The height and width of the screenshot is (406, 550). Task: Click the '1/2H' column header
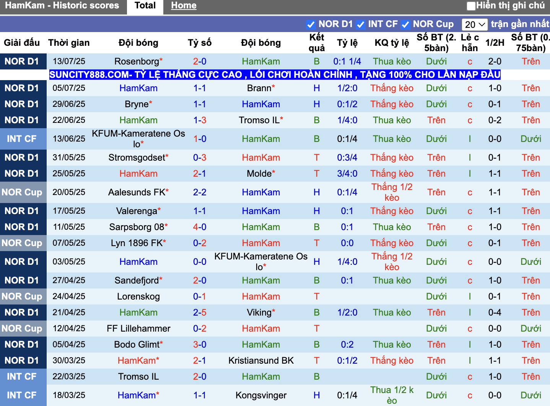pyautogui.click(x=495, y=43)
